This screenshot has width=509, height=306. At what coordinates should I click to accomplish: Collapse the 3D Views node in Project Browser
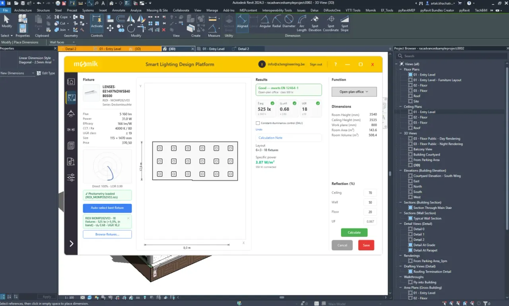click(x=401, y=133)
